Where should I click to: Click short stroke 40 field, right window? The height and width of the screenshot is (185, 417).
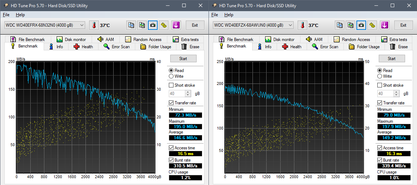[386, 94]
